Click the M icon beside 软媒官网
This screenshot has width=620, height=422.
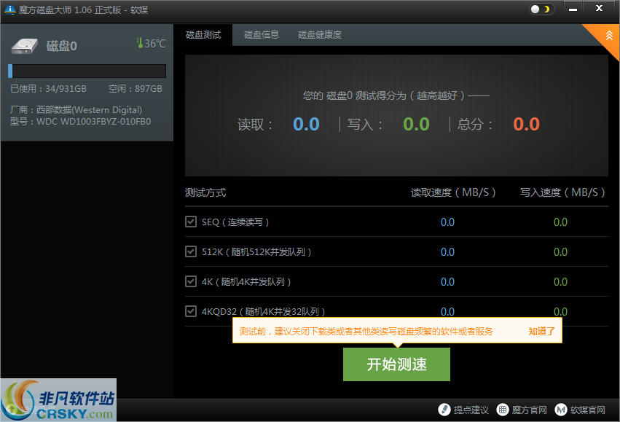tap(560, 410)
